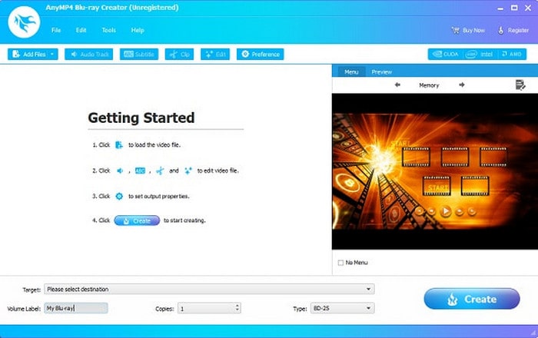Go to next menu template arrow
Screen dimensions: 538x338
(x=462, y=85)
